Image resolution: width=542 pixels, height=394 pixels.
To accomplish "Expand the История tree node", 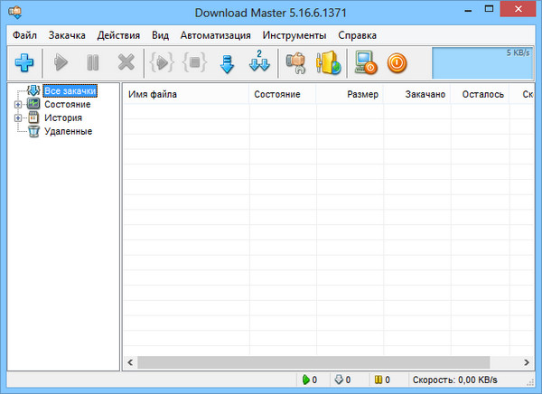I will click(x=17, y=118).
